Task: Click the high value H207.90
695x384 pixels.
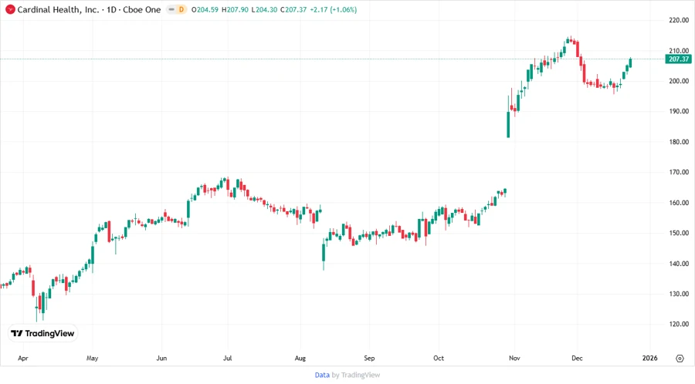Action: point(235,10)
